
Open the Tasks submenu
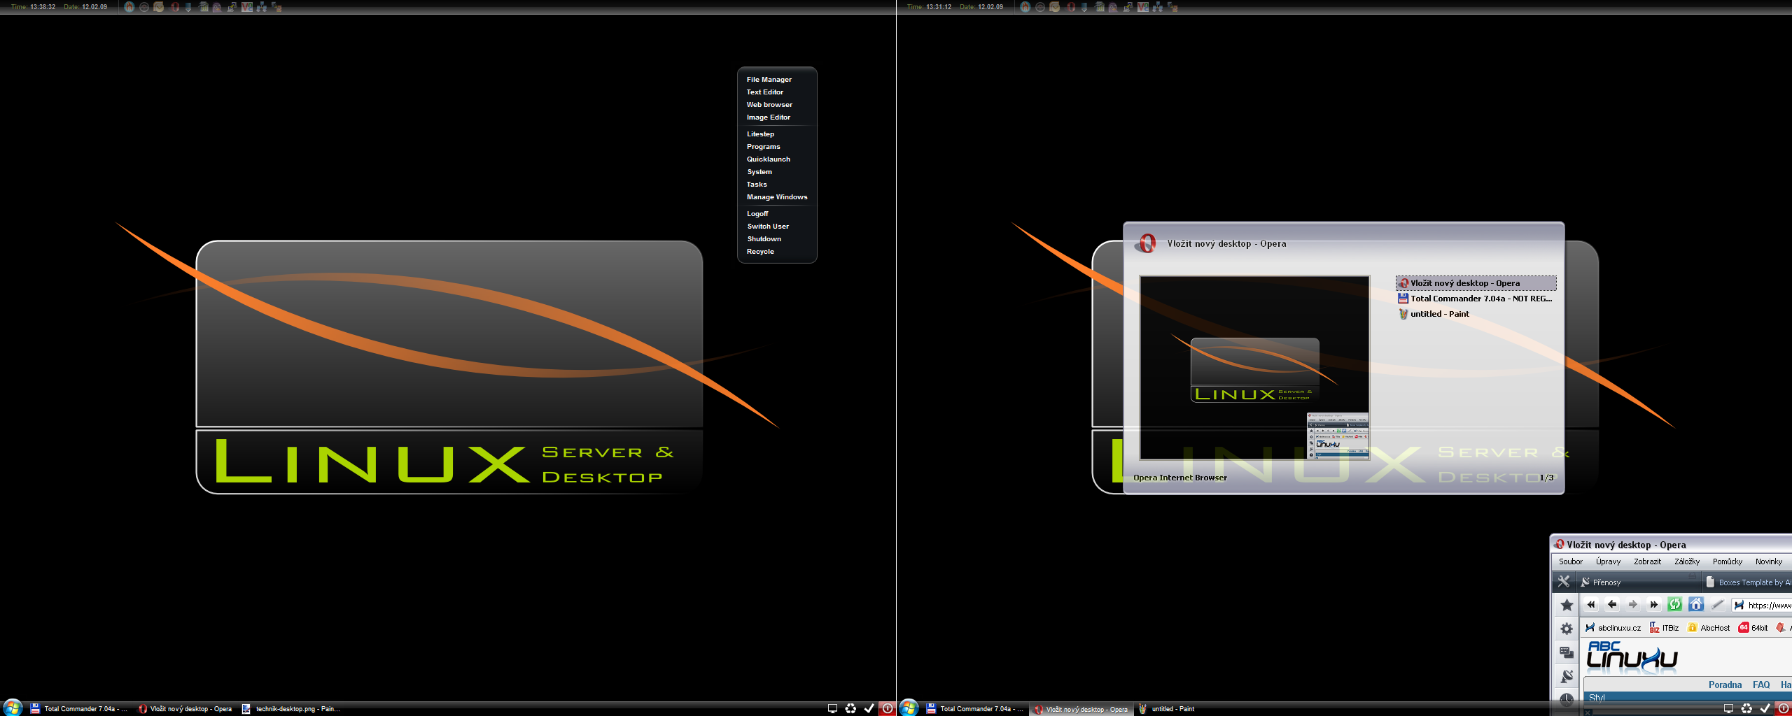coord(757,185)
